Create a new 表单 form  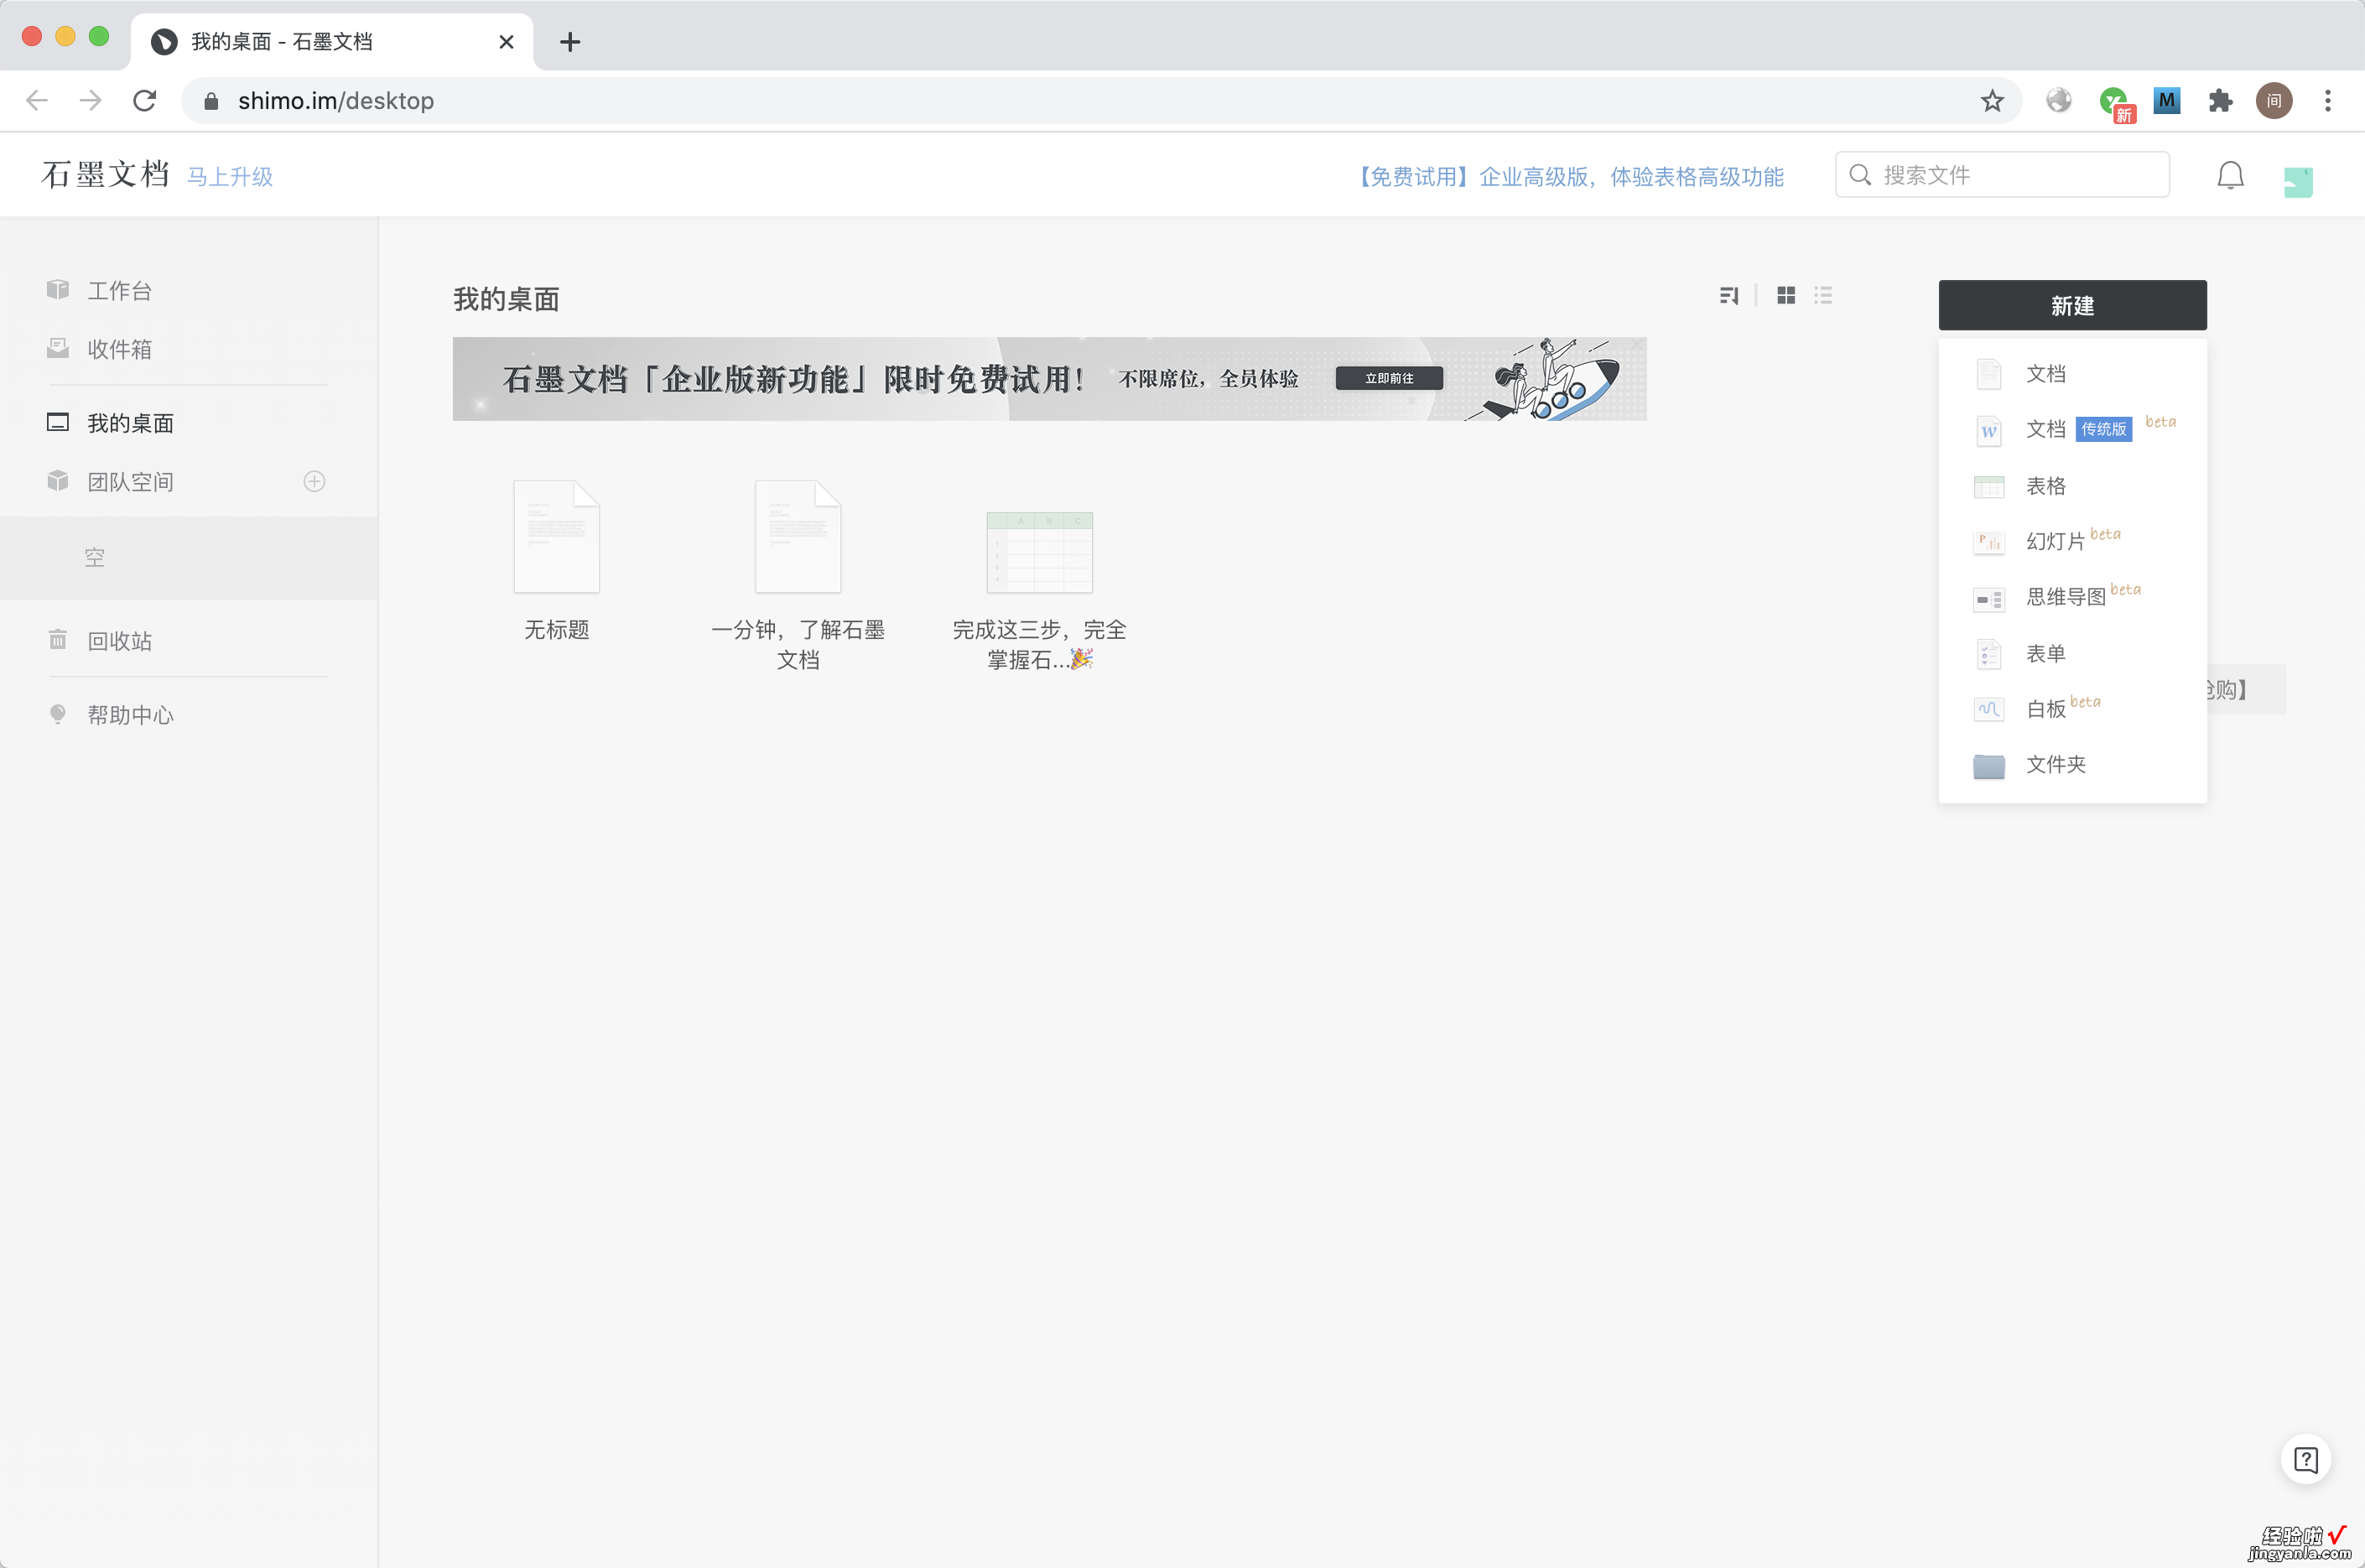click(x=2072, y=654)
